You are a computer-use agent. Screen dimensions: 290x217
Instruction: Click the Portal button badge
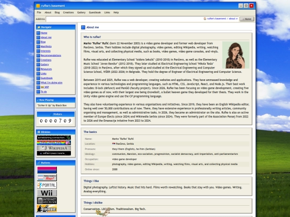click(x=47, y=185)
